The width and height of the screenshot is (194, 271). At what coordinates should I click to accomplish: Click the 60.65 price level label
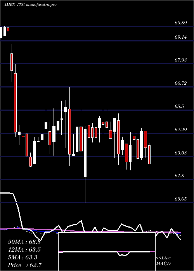[x=181, y=199]
